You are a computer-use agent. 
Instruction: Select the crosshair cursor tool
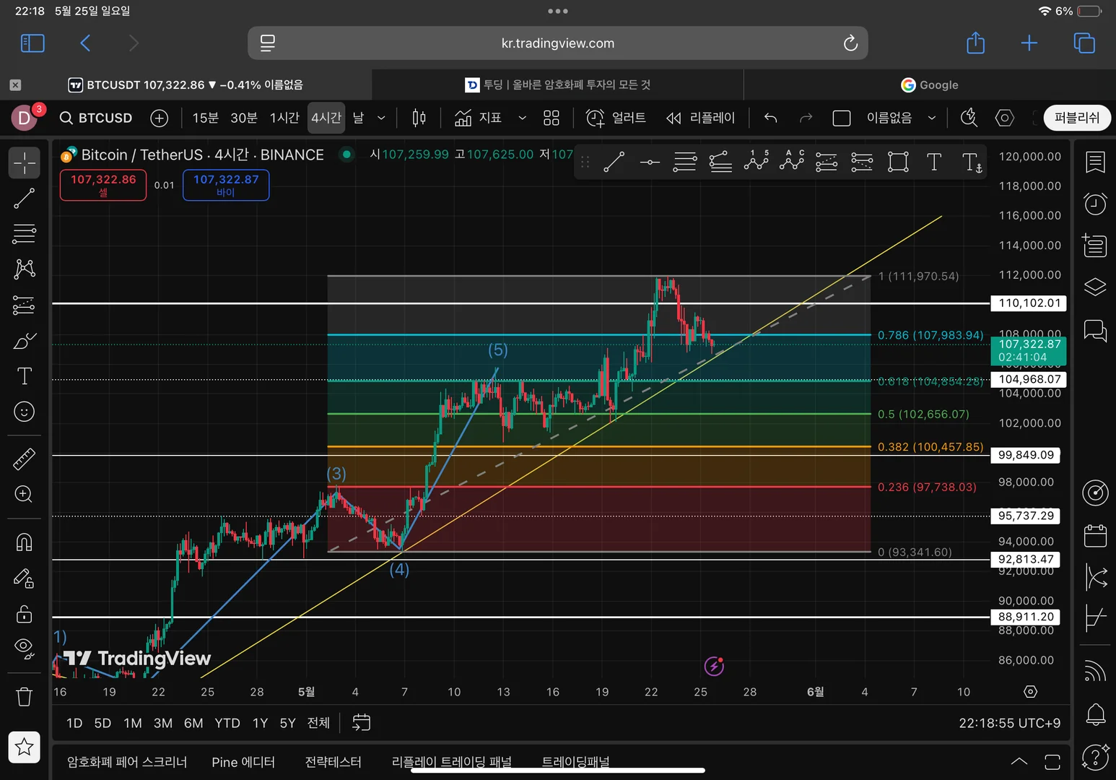coord(24,163)
